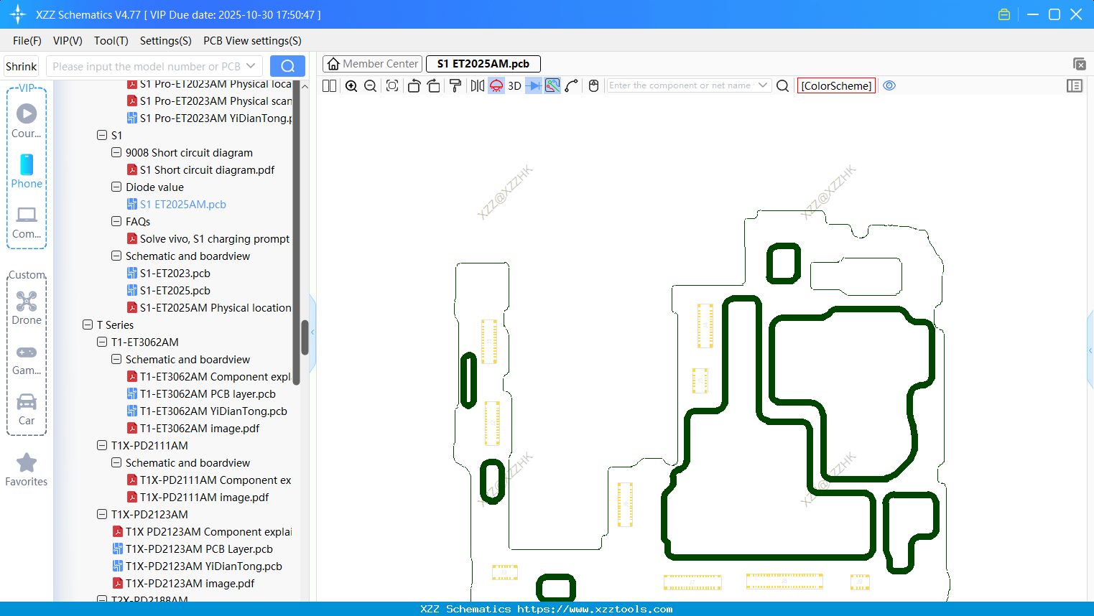Mirror the board view

pos(478,85)
